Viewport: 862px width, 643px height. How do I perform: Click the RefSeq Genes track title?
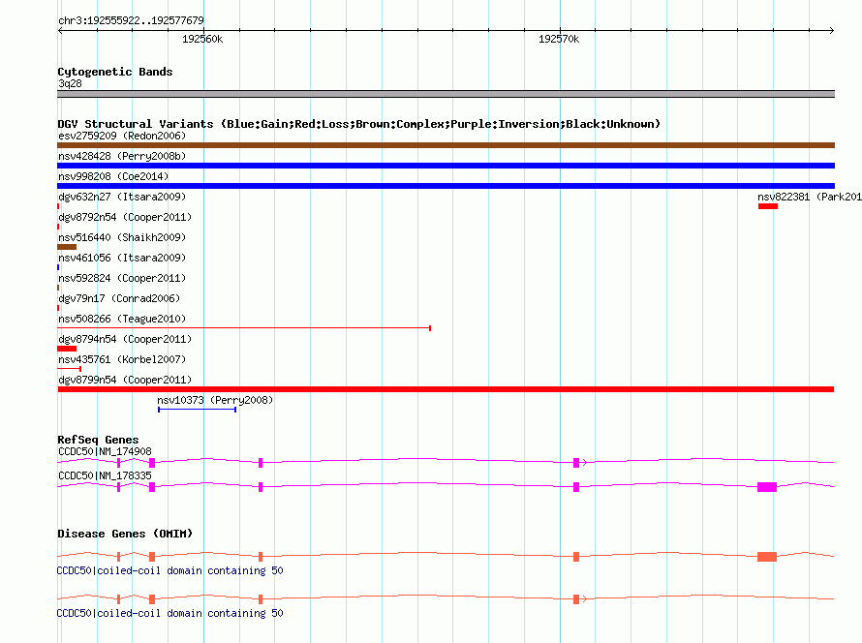[x=98, y=440]
